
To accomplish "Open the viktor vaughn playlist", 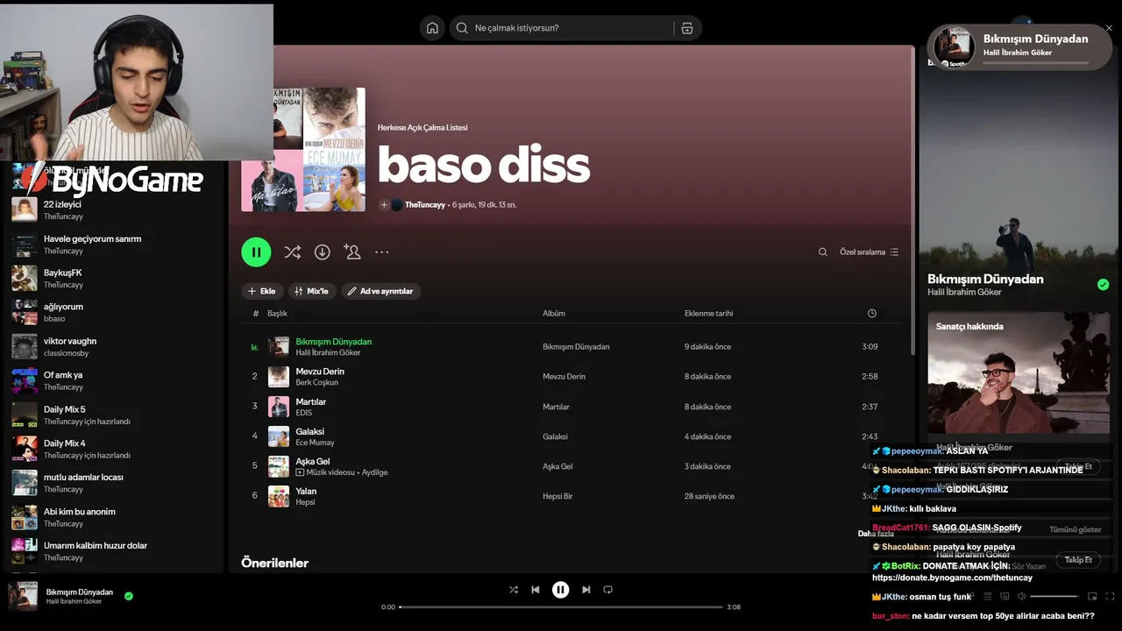I will tap(114, 347).
